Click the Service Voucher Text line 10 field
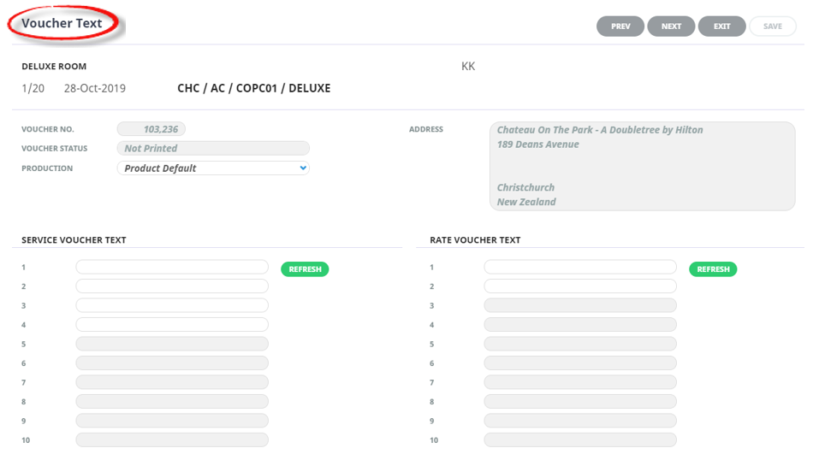 click(x=172, y=440)
